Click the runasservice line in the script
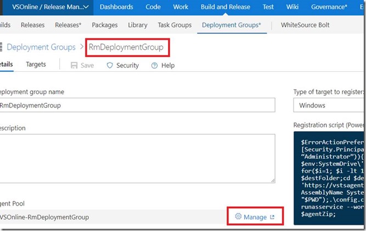 click(x=333, y=207)
